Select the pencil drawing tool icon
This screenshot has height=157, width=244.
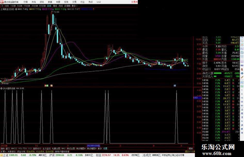click(242, 77)
